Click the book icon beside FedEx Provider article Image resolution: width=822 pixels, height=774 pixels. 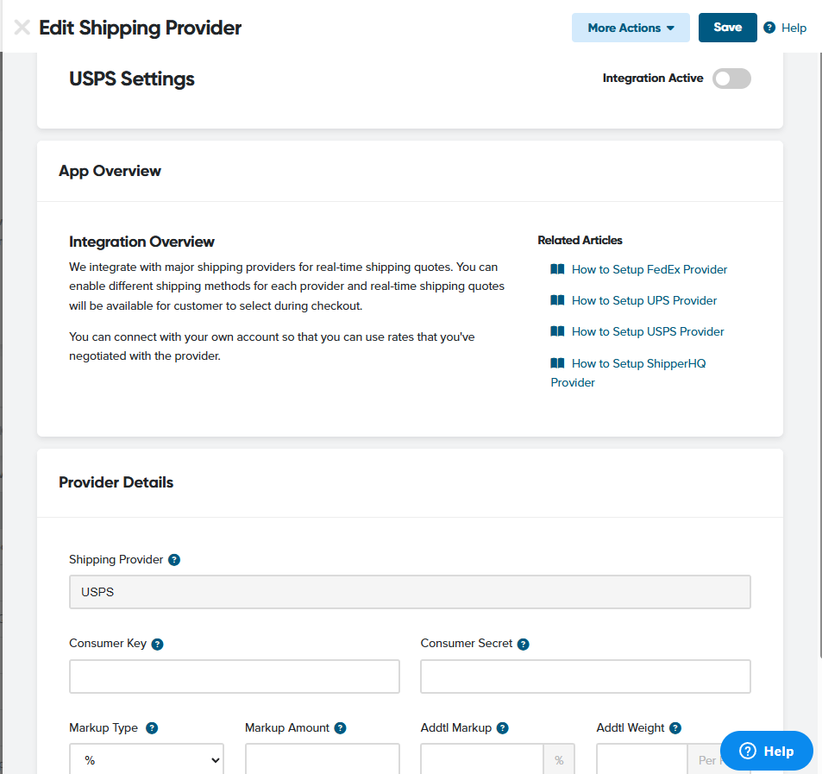click(x=557, y=269)
